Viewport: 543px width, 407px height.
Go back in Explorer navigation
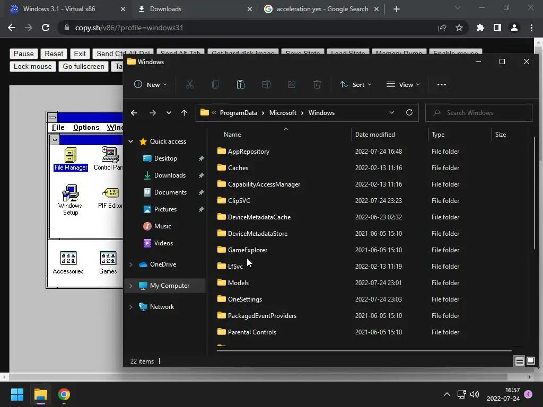pos(134,113)
